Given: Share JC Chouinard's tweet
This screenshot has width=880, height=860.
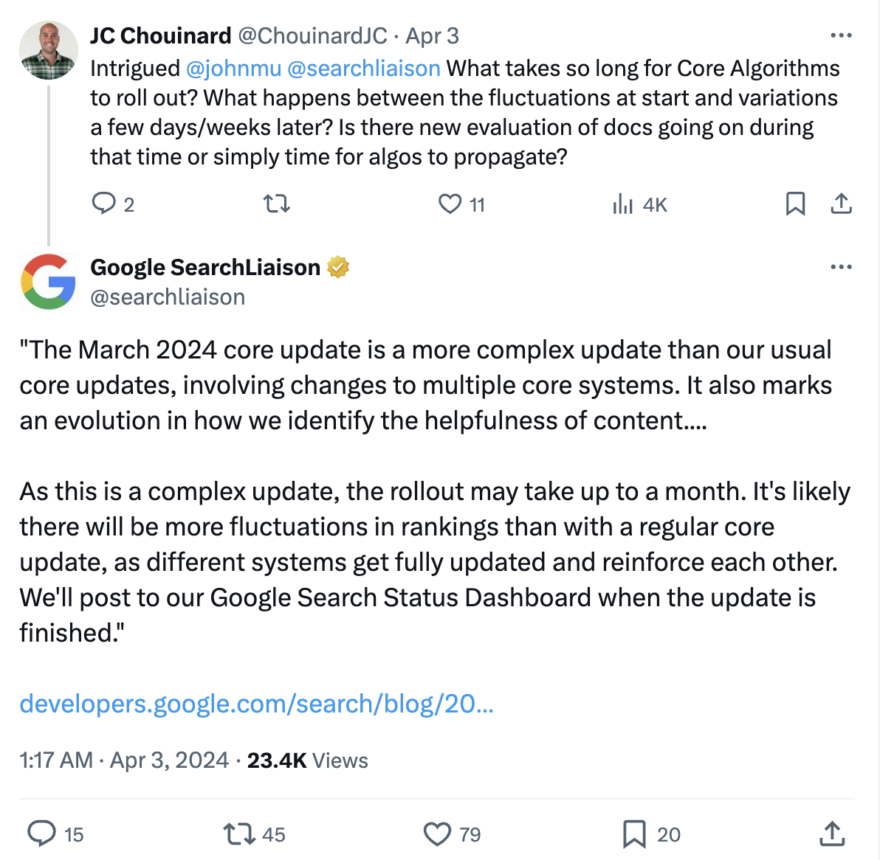Looking at the screenshot, I should (x=841, y=204).
